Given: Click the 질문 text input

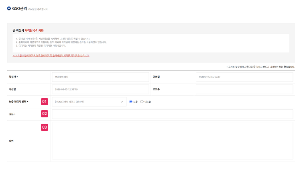Looking at the screenshot, I should tap(173, 114).
